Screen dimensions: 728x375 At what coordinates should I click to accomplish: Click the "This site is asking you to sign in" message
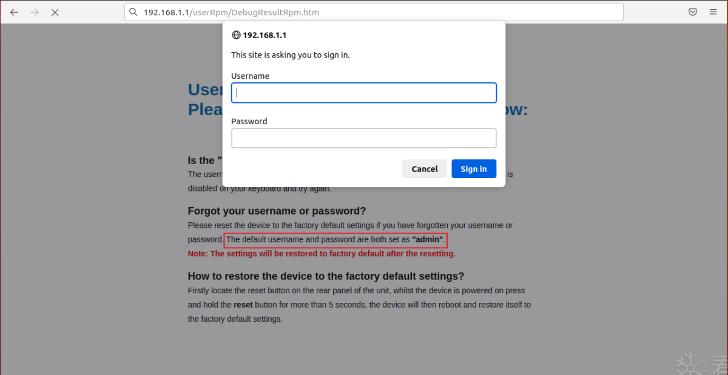click(x=291, y=55)
